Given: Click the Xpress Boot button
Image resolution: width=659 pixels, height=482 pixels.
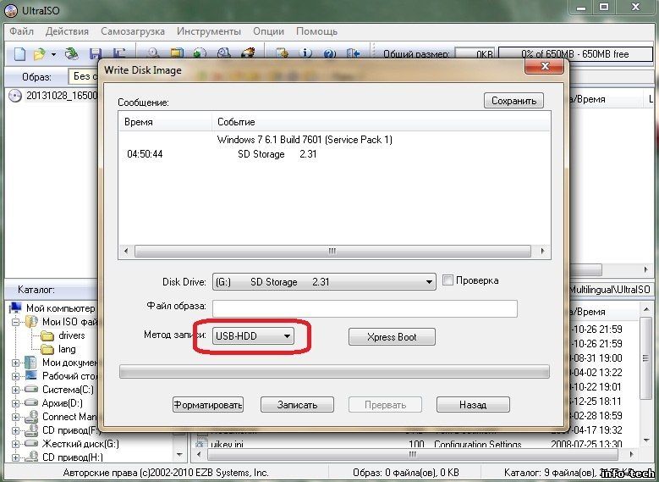Looking at the screenshot, I should (x=392, y=337).
